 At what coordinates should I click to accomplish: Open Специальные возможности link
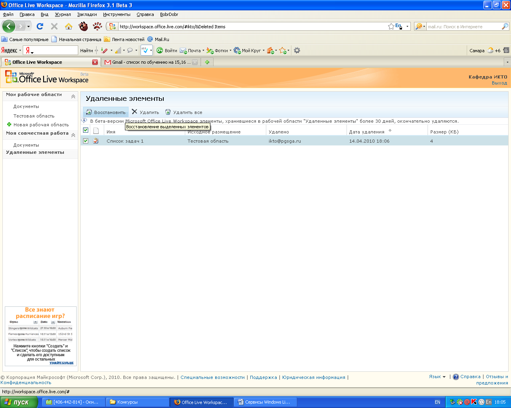pos(212,377)
